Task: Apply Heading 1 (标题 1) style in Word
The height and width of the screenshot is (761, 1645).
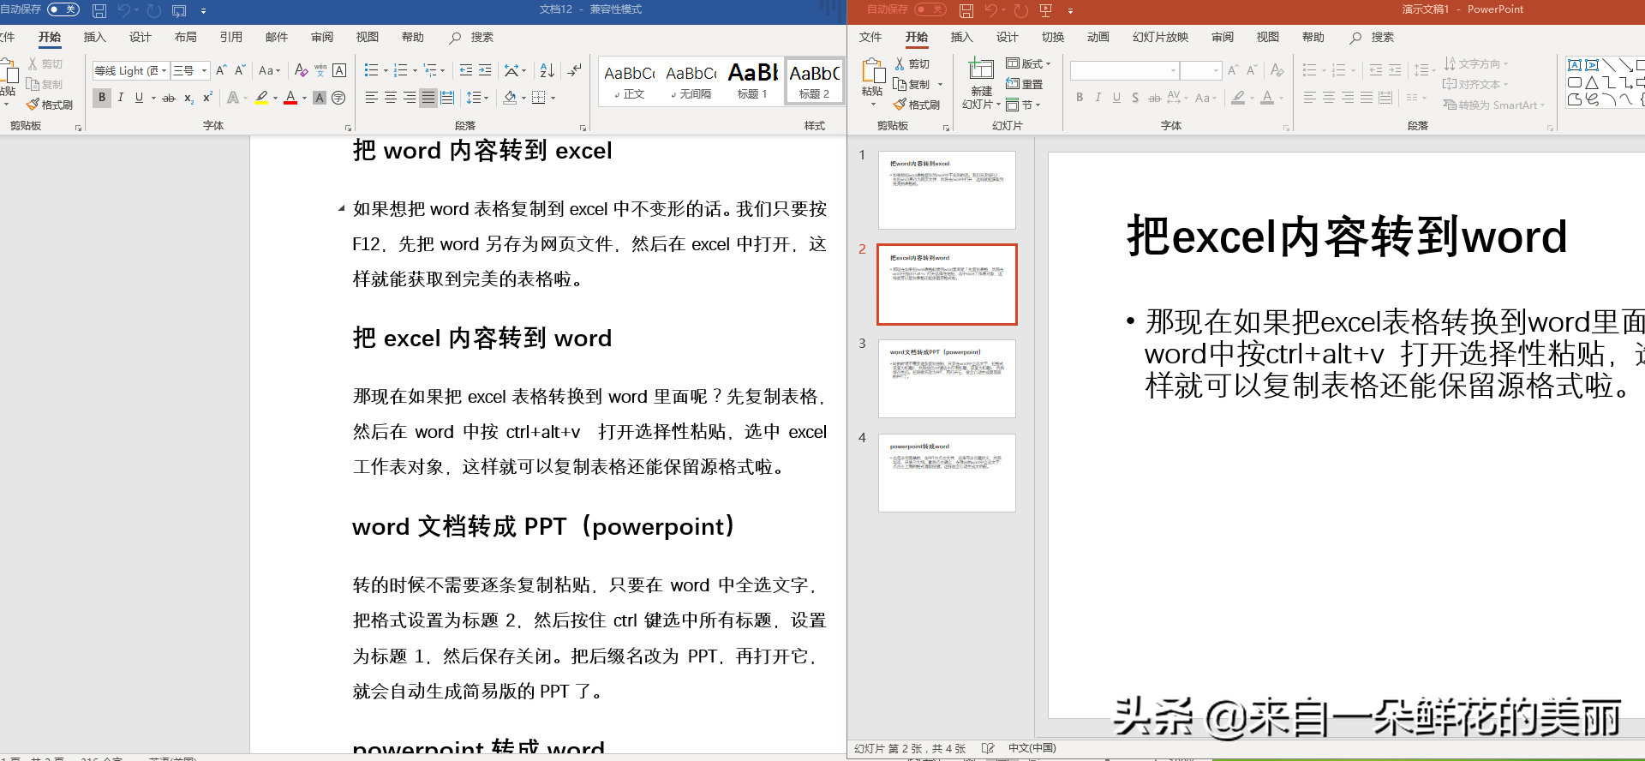Action: pyautogui.click(x=752, y=81)
